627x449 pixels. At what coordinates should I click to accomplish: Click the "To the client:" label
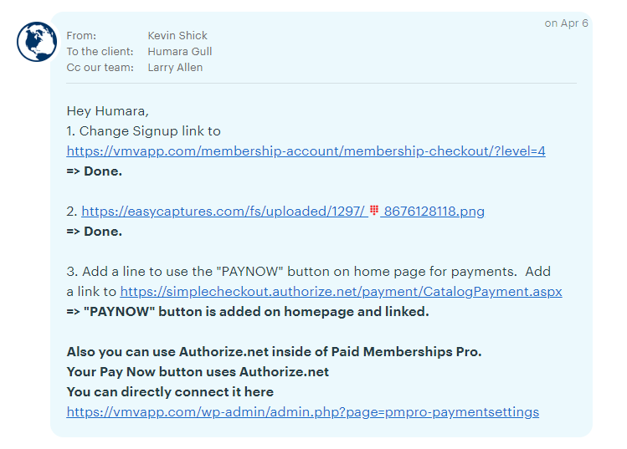pyautogui.click(x=100, y=52)
